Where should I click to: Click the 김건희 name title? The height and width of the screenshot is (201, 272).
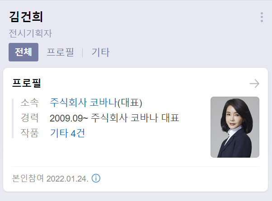pyautogui.click(x=26, y=17)
